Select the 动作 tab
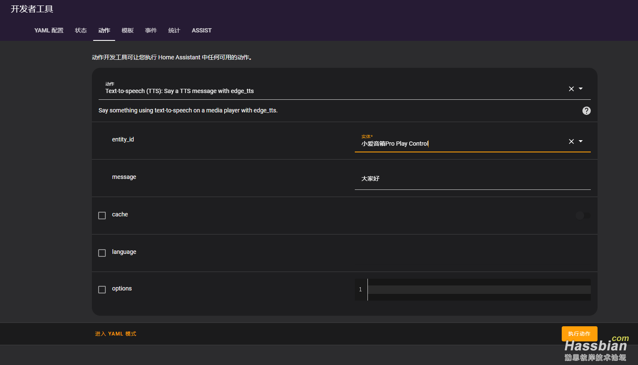The height and width of the screenshot is (365, 638). 104,30
